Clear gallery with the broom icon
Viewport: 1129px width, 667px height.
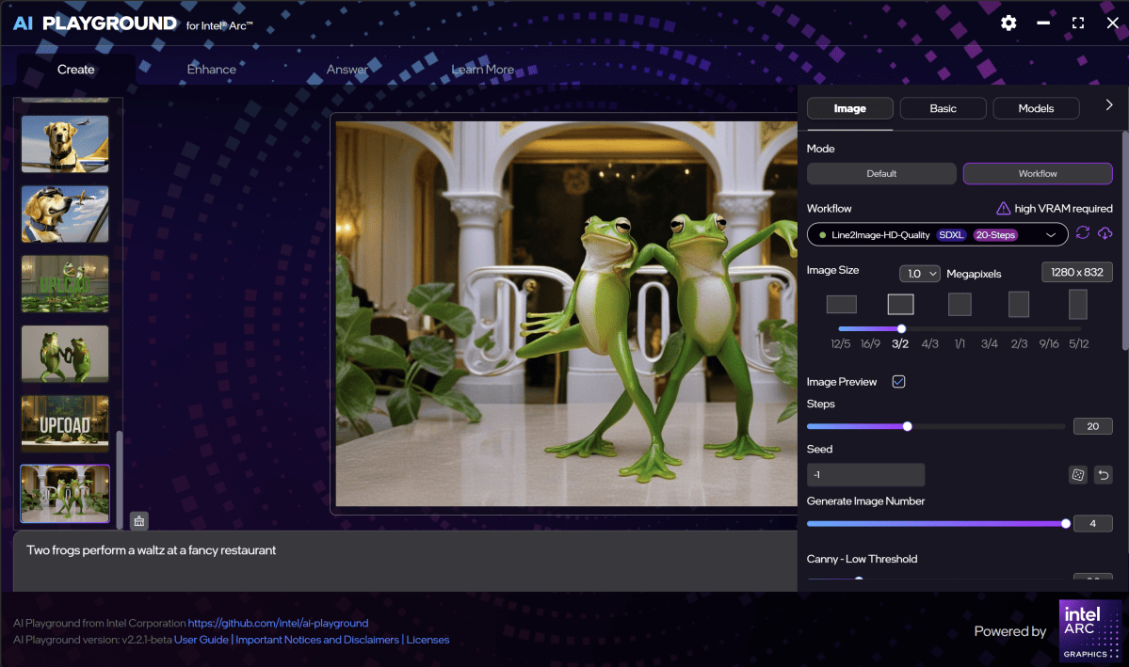(138, 520)
